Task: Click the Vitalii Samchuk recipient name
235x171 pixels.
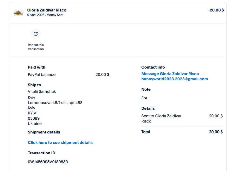Action: 42,91
